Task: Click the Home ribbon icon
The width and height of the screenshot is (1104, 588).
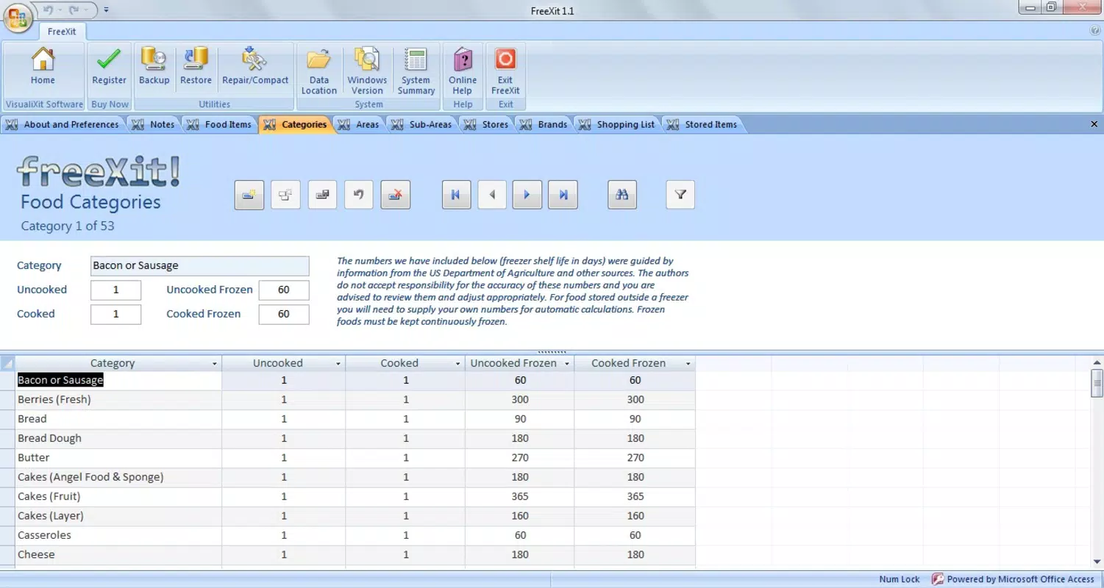Action: coord(43,68)
